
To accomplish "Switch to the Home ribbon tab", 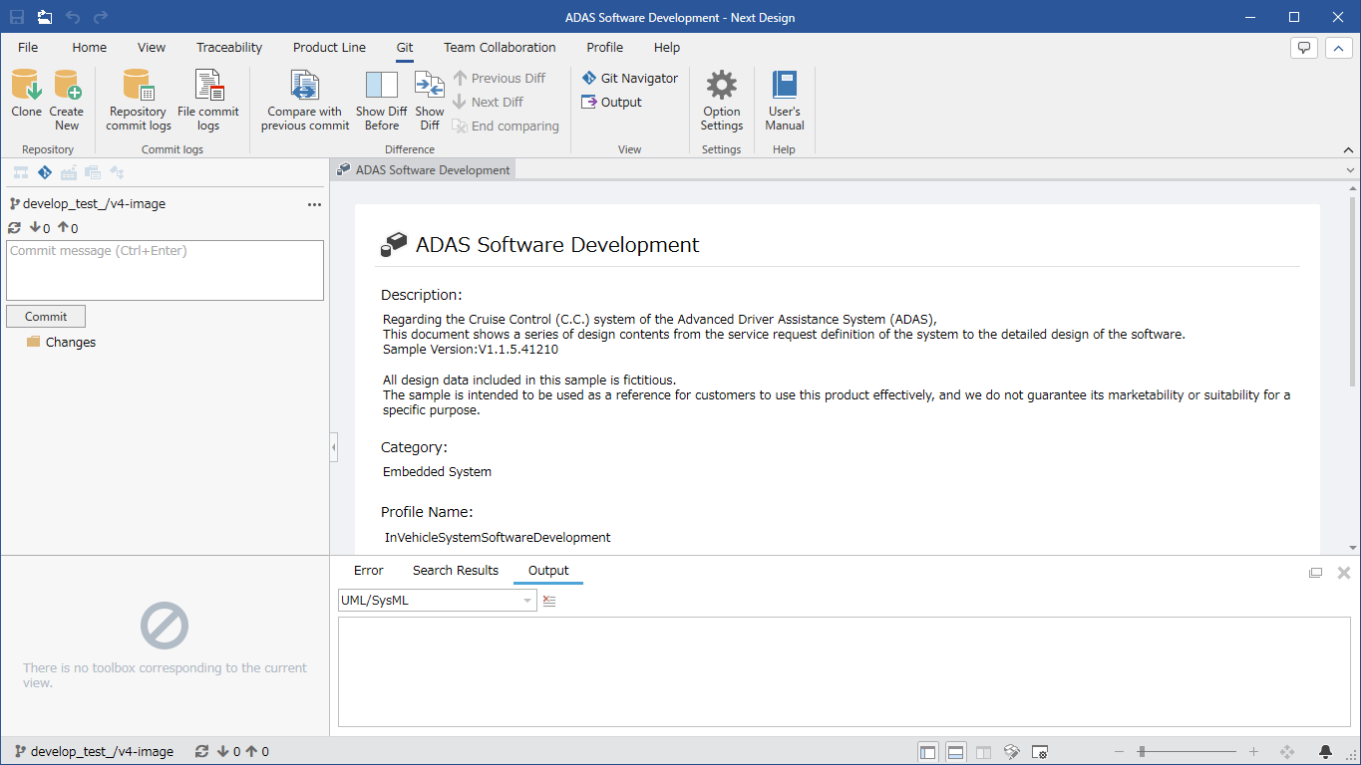I will [x=90, y=47].
